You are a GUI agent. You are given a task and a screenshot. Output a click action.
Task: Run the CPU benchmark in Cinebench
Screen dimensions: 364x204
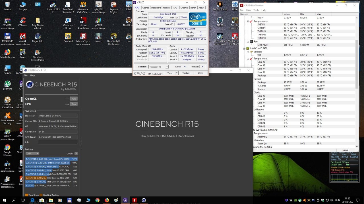(74, 104)
